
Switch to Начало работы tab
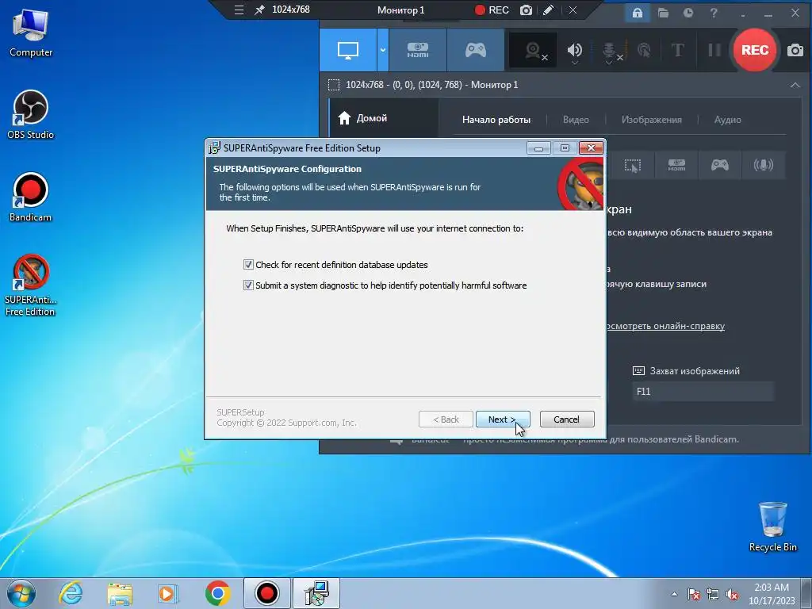pyautogui.click(x=496, y=120)
